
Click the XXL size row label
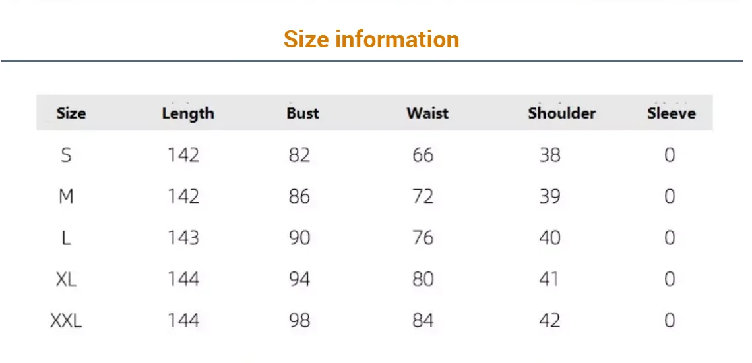point(66,321)
